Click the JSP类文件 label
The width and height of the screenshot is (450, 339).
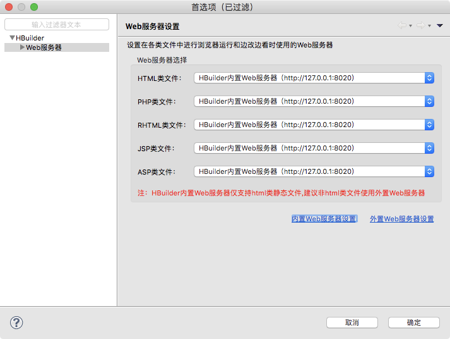tap(156, 149)
